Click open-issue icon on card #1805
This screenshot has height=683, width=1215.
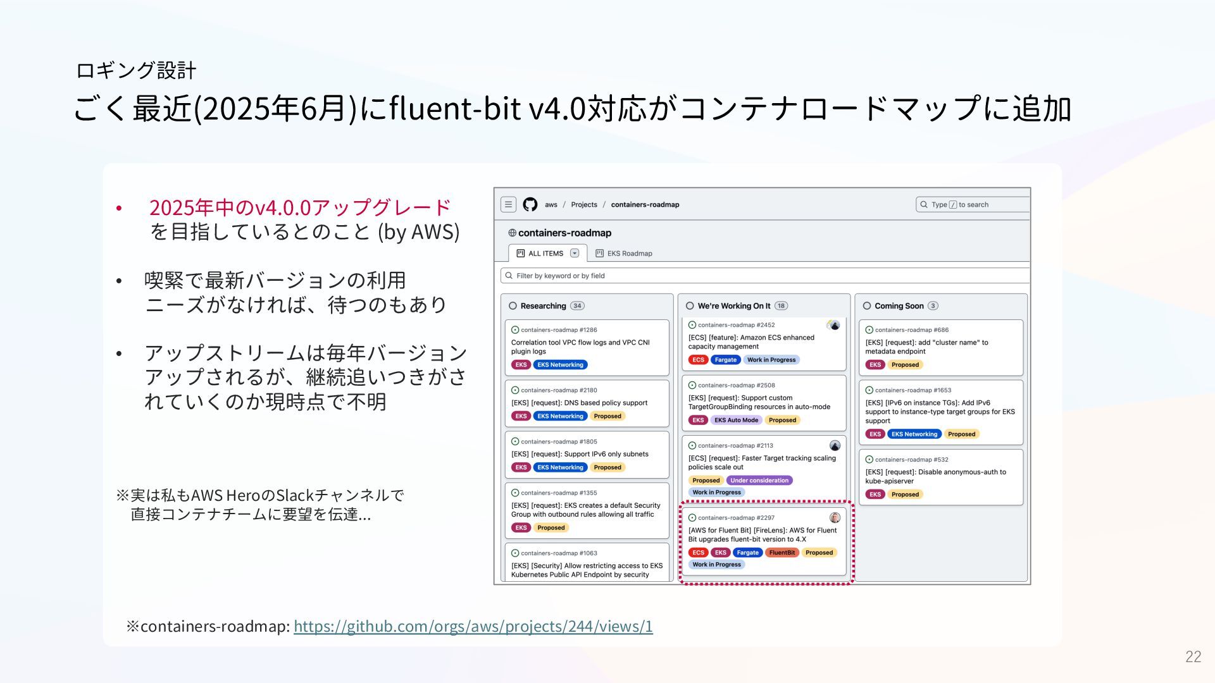[x=515, y=441]
